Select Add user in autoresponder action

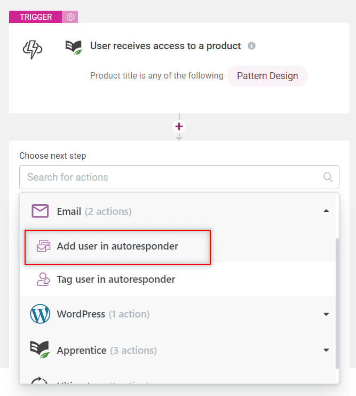tap(117, 246)
